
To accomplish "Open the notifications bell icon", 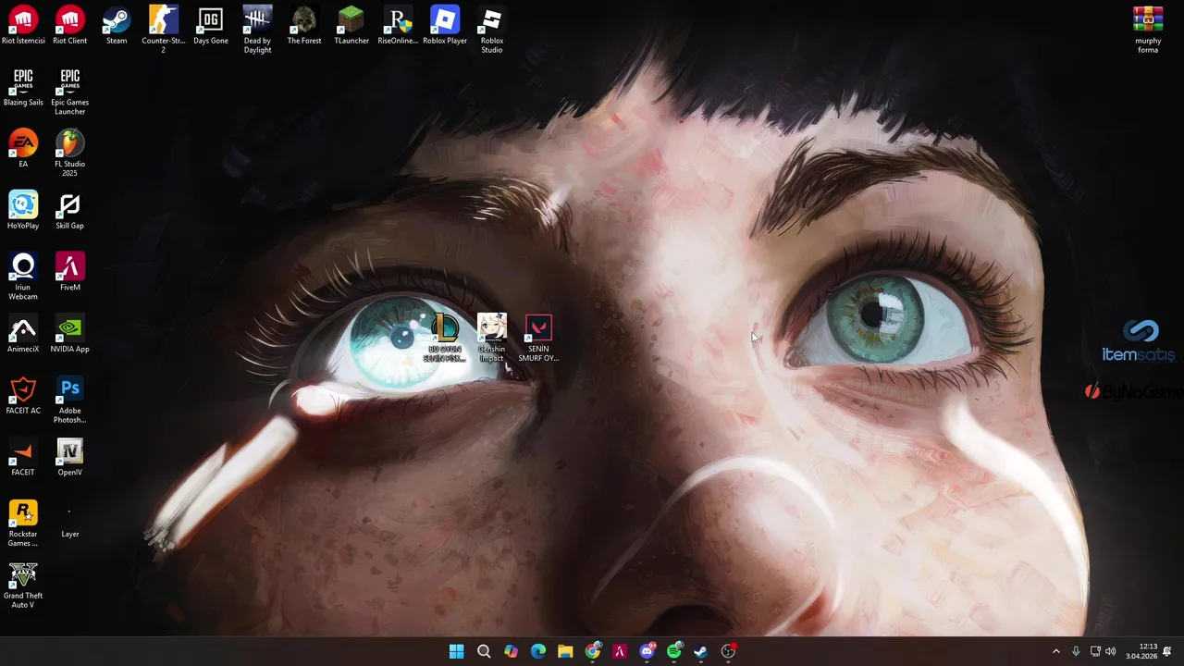I will coord(1167,651).
